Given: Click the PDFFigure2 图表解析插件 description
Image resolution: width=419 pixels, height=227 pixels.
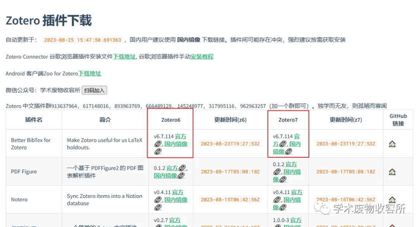Looking at the screenshot, I should pos(105,172).
